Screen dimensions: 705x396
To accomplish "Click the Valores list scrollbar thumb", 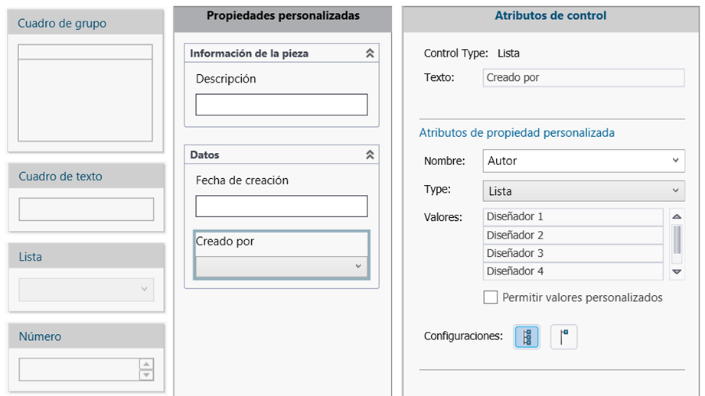I will click(677, 240).
